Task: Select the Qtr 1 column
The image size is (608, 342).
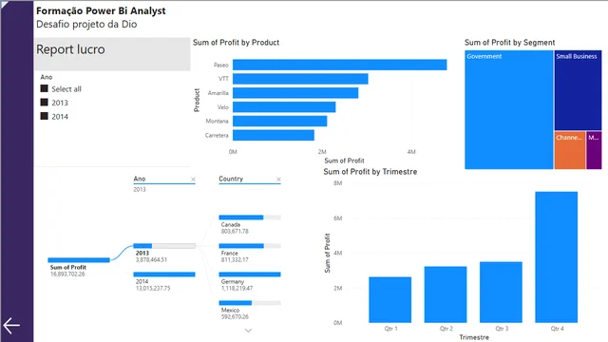Action: [390, 300]
